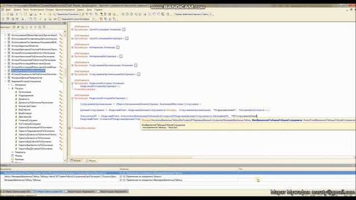Close the configuration tree panel

[65, 23]
